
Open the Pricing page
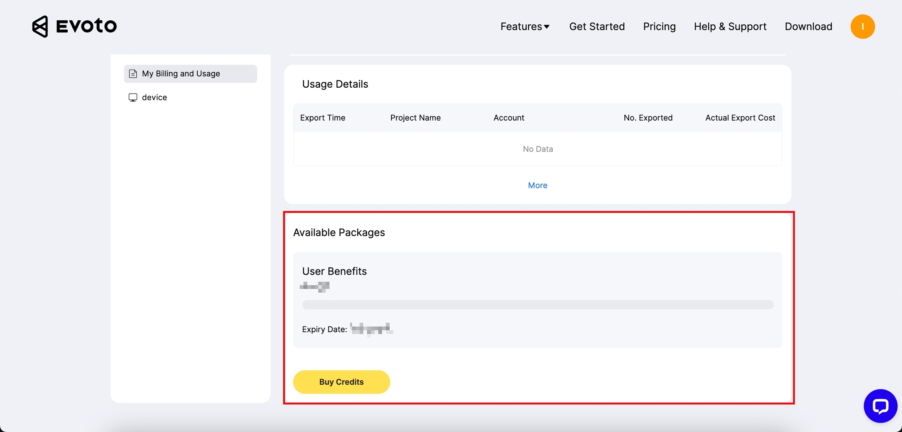click(x=659, y=27)
